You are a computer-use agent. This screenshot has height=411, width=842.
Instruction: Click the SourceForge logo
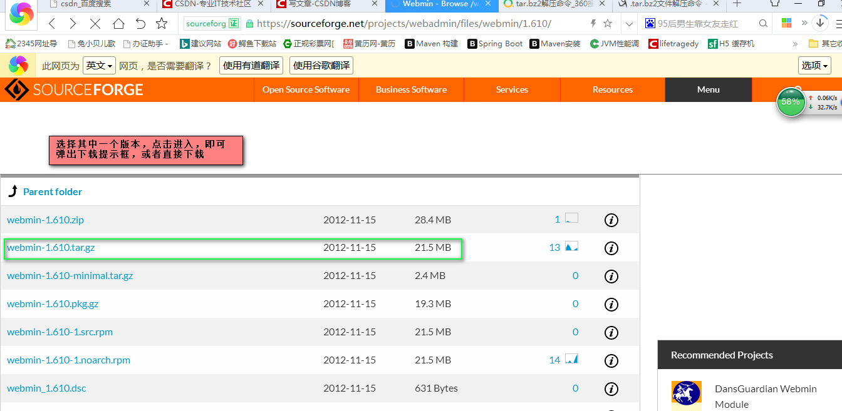click(74, 89)
